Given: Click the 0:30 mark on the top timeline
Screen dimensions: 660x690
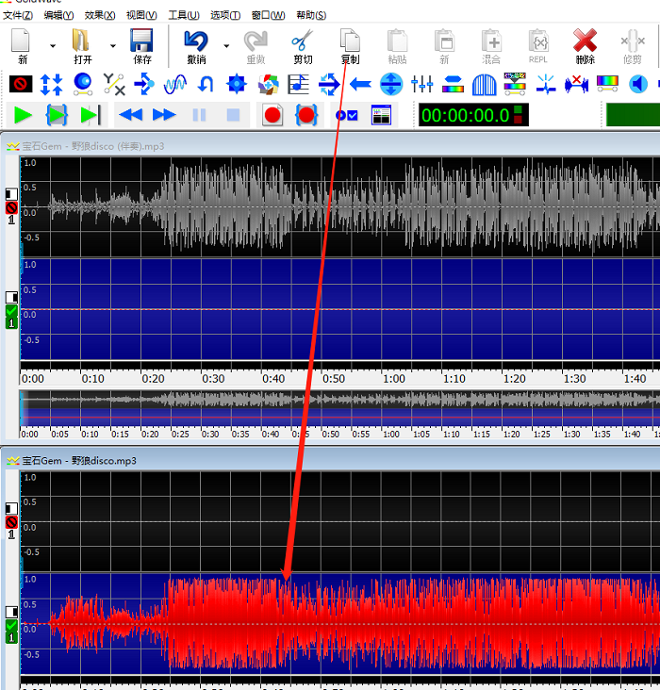Looking at the screenshot, I should pyautogui.click(x=213, y=378).
